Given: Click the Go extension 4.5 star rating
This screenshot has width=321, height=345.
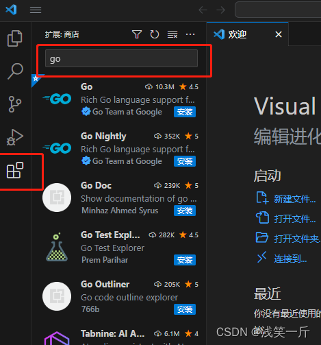Looking at the screenshot, I should pyautogui.click(x=189, y=87).
